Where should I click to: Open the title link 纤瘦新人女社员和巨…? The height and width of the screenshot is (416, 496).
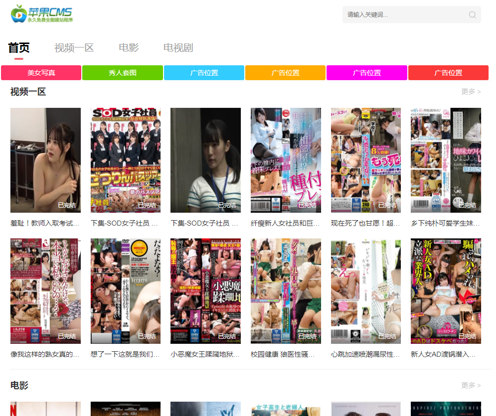point(285,223)
